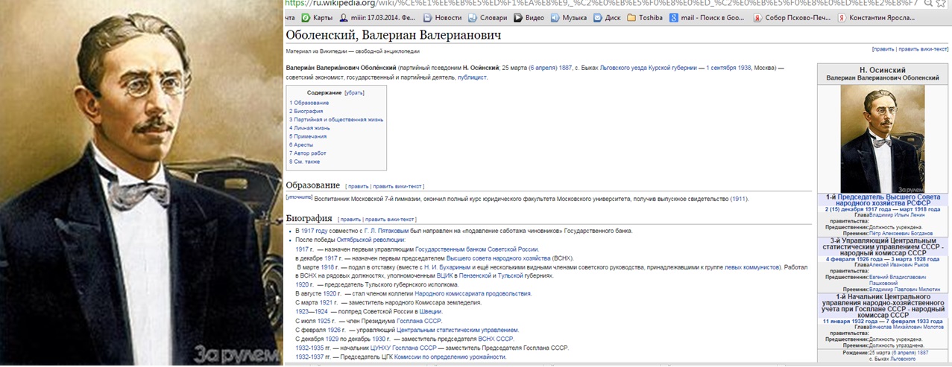
Task: Open the Видео bookmark
Action: point(529,17)
